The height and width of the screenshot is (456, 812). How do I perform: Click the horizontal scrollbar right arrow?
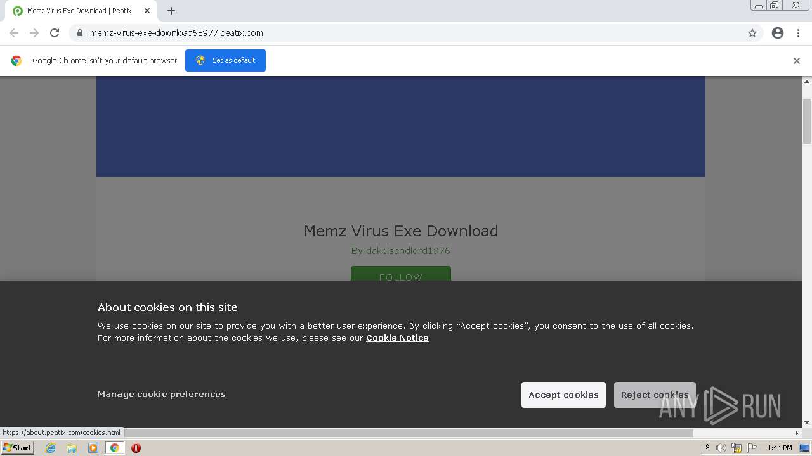(797, 433)
